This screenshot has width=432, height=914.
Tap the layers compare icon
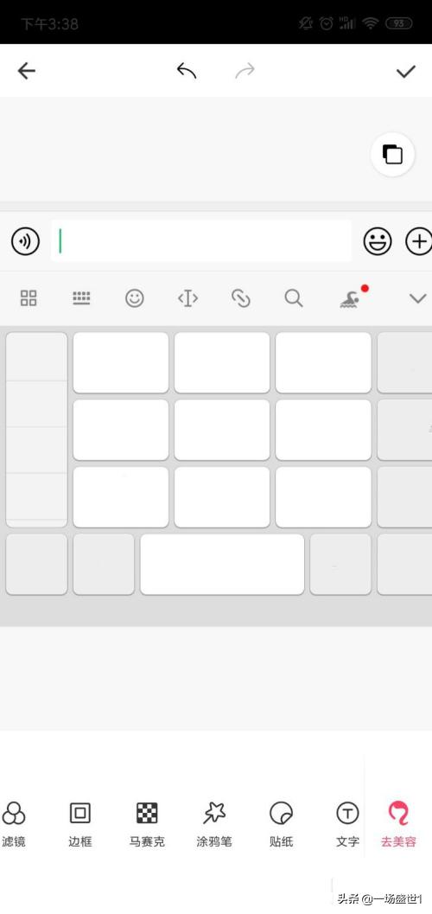[392, 155]
